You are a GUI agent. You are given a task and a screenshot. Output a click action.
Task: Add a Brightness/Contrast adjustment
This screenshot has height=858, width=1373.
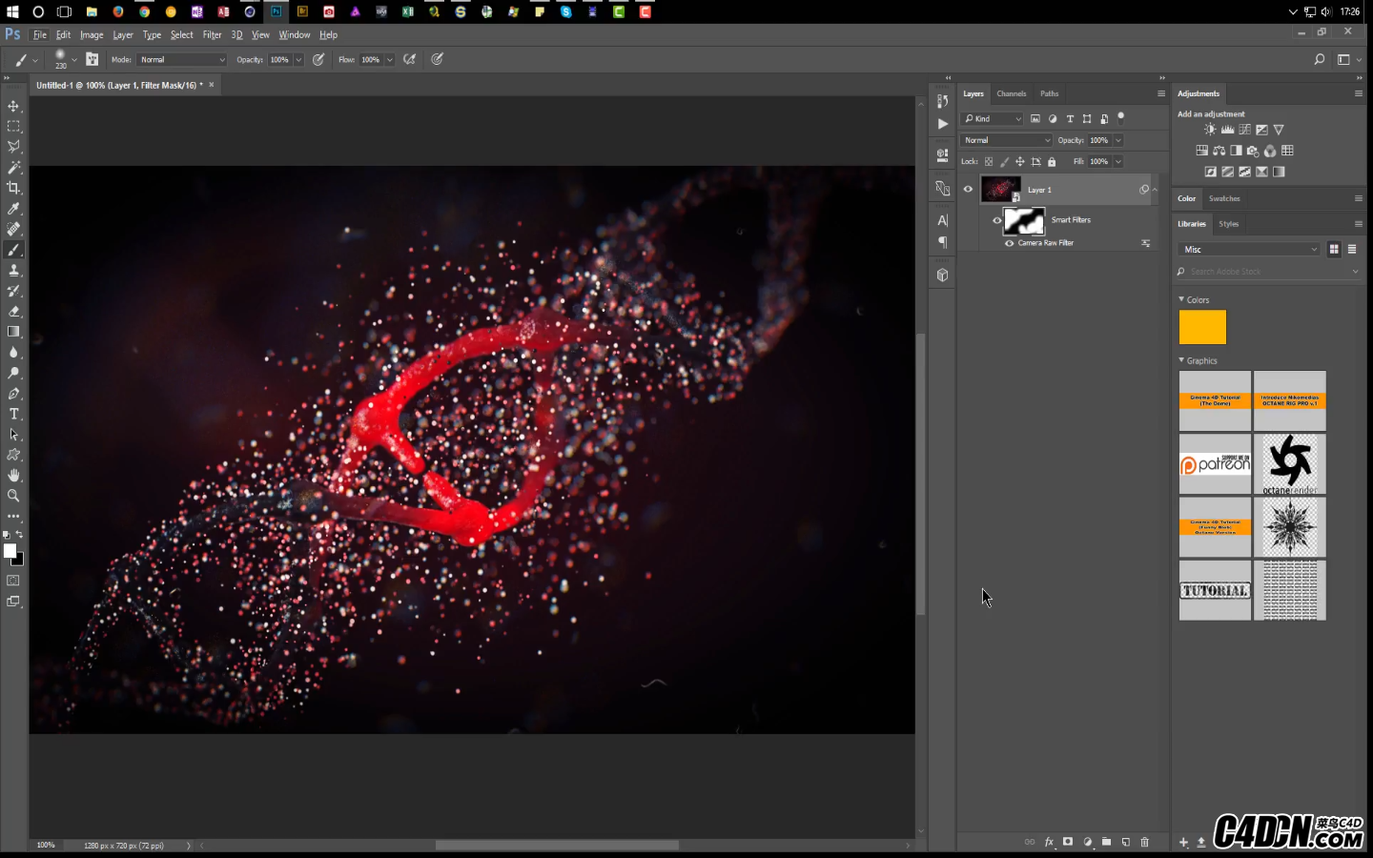1210,130
